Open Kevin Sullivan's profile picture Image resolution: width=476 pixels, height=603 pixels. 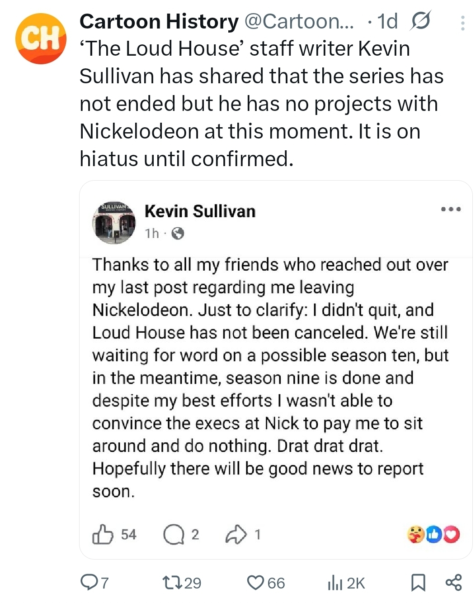(114, 223)
